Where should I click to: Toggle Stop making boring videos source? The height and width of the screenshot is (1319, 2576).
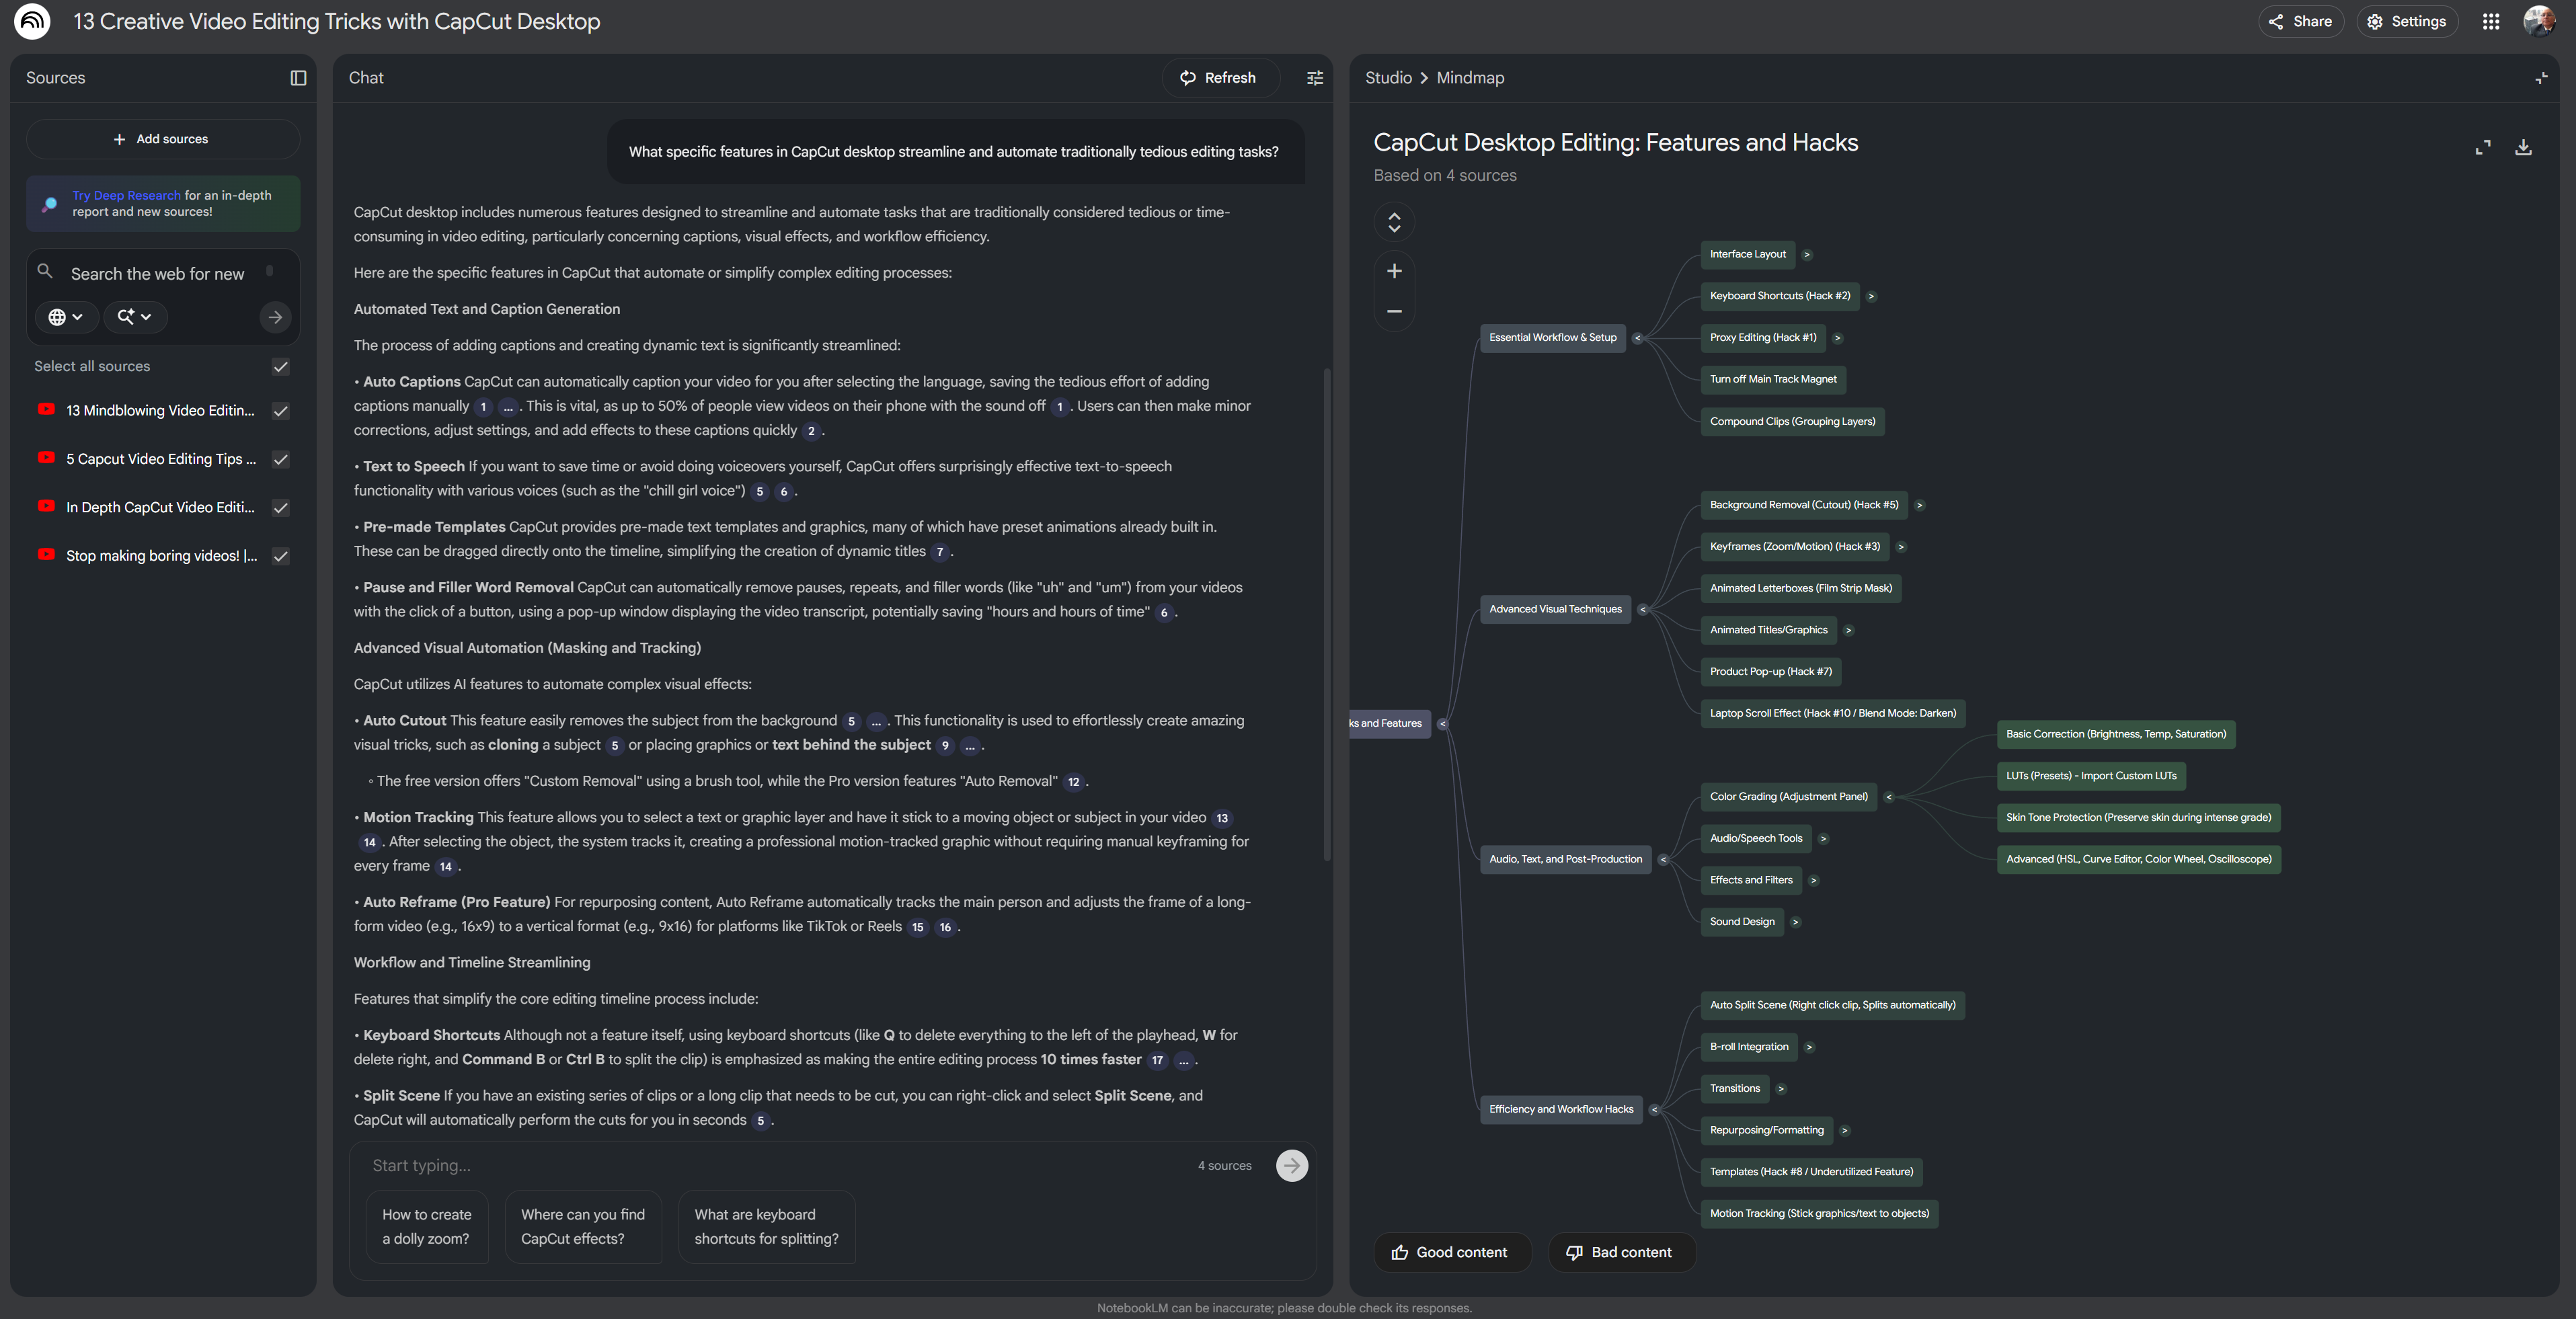click(281, 556)
